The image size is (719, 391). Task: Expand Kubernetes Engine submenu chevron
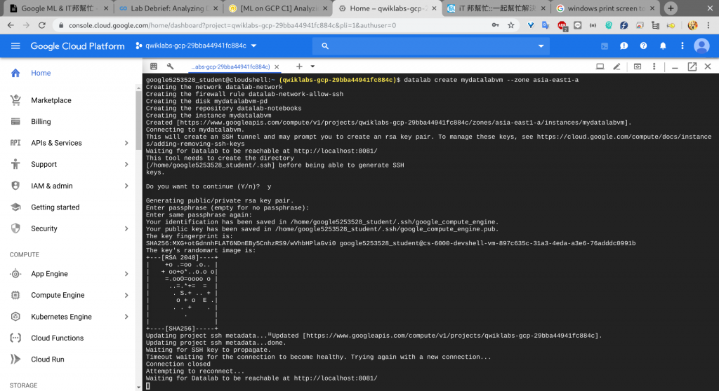[126, 316]
